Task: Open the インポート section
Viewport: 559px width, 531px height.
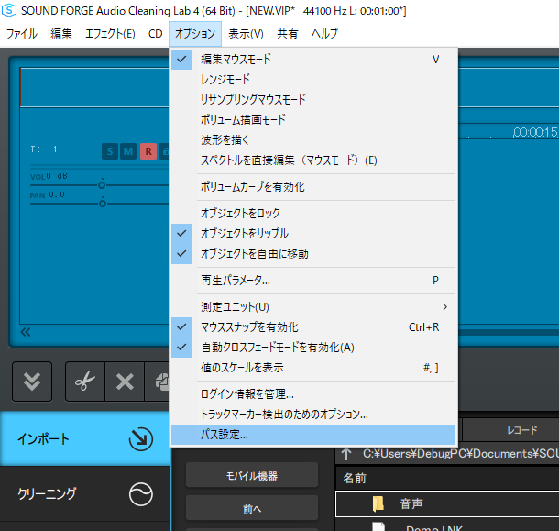Action: tap(85, 438)
